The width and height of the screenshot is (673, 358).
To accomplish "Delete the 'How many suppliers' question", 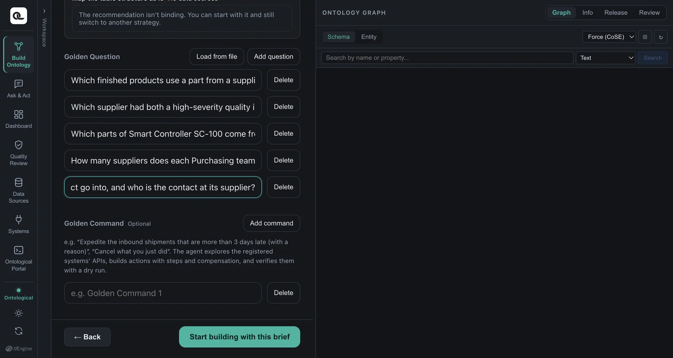I will pyautogui.click(x=284, y=160).
